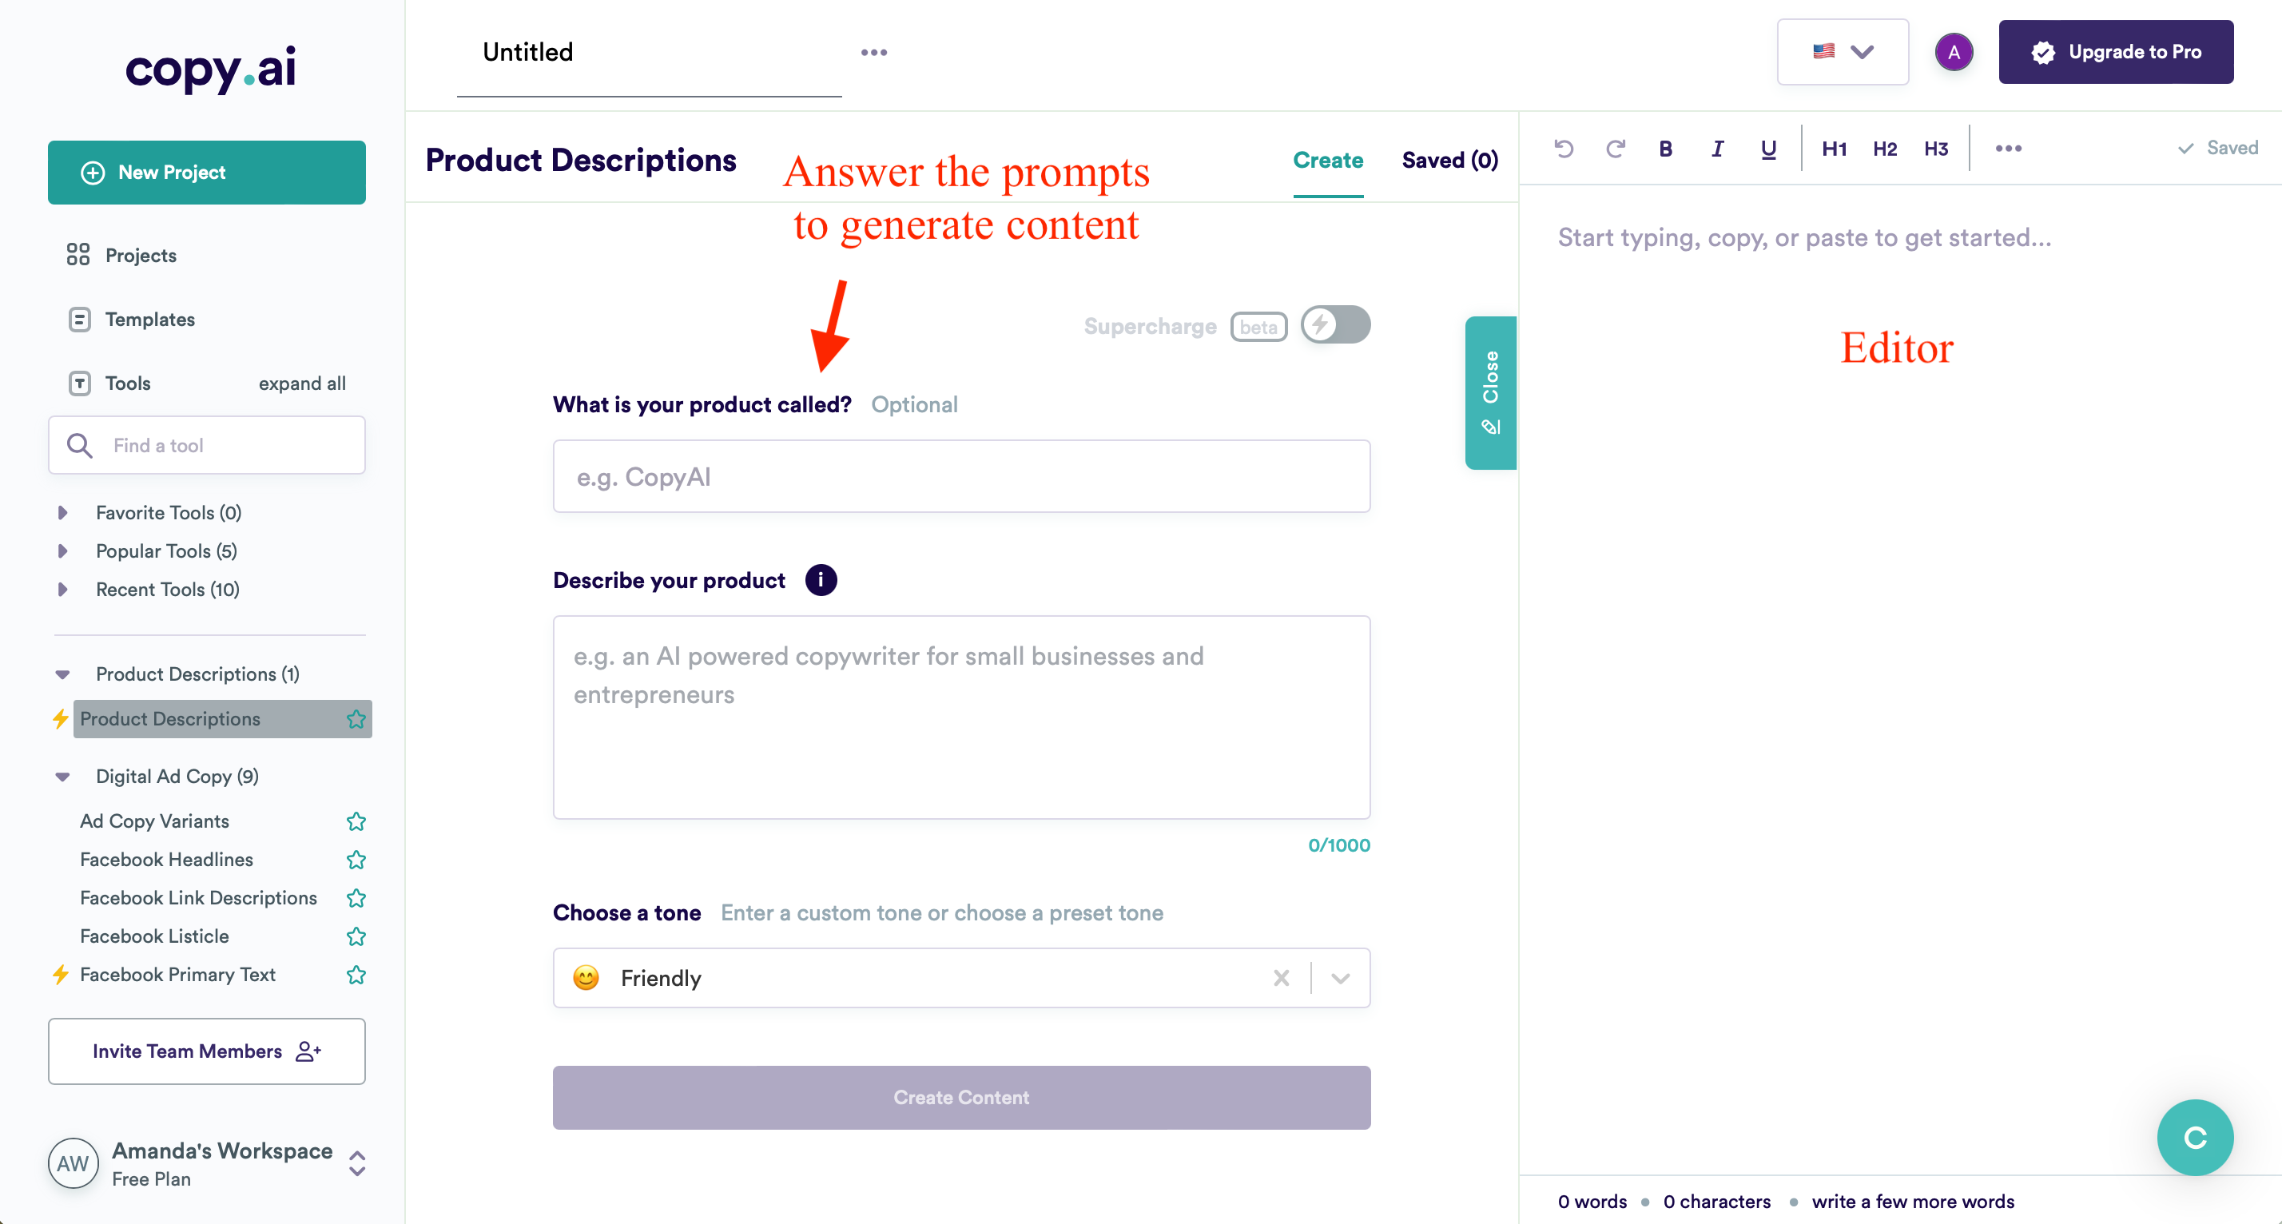Open the tone preset dropdown
The height and width of the screenshot is (1224, 2282).
[x=1340, y=978]
